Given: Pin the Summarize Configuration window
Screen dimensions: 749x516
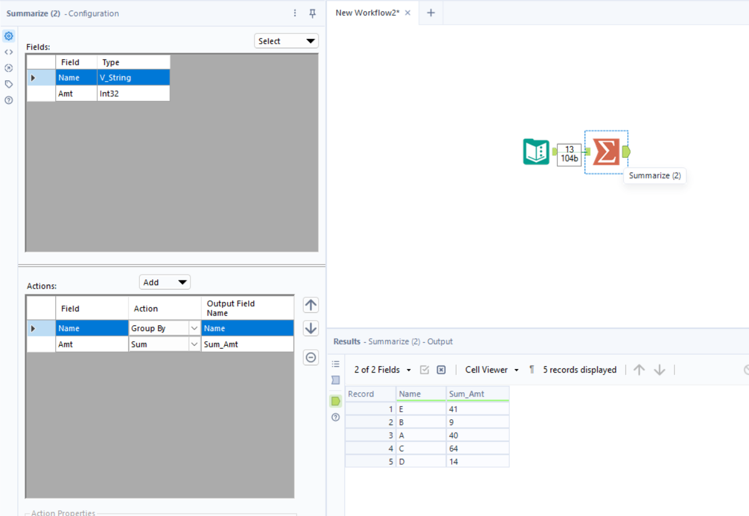Looking at the screenshot, I should 313,13.
